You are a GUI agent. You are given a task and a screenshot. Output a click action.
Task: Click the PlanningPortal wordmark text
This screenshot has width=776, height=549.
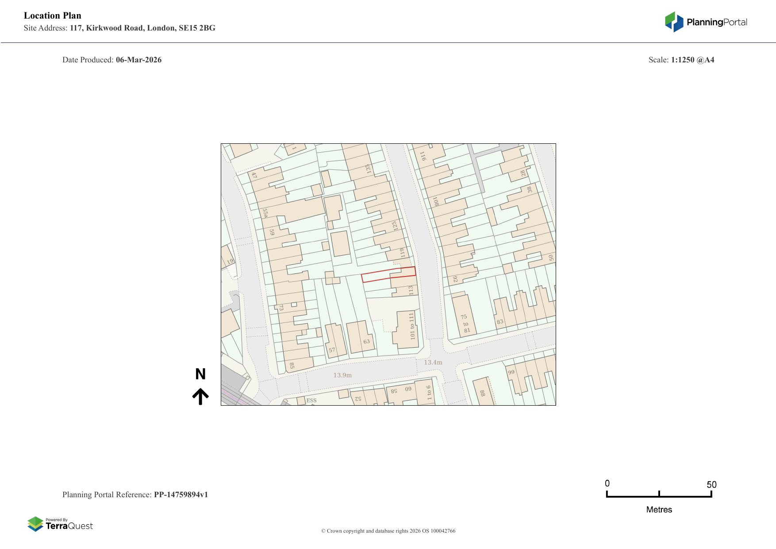[x=717, y=22]
